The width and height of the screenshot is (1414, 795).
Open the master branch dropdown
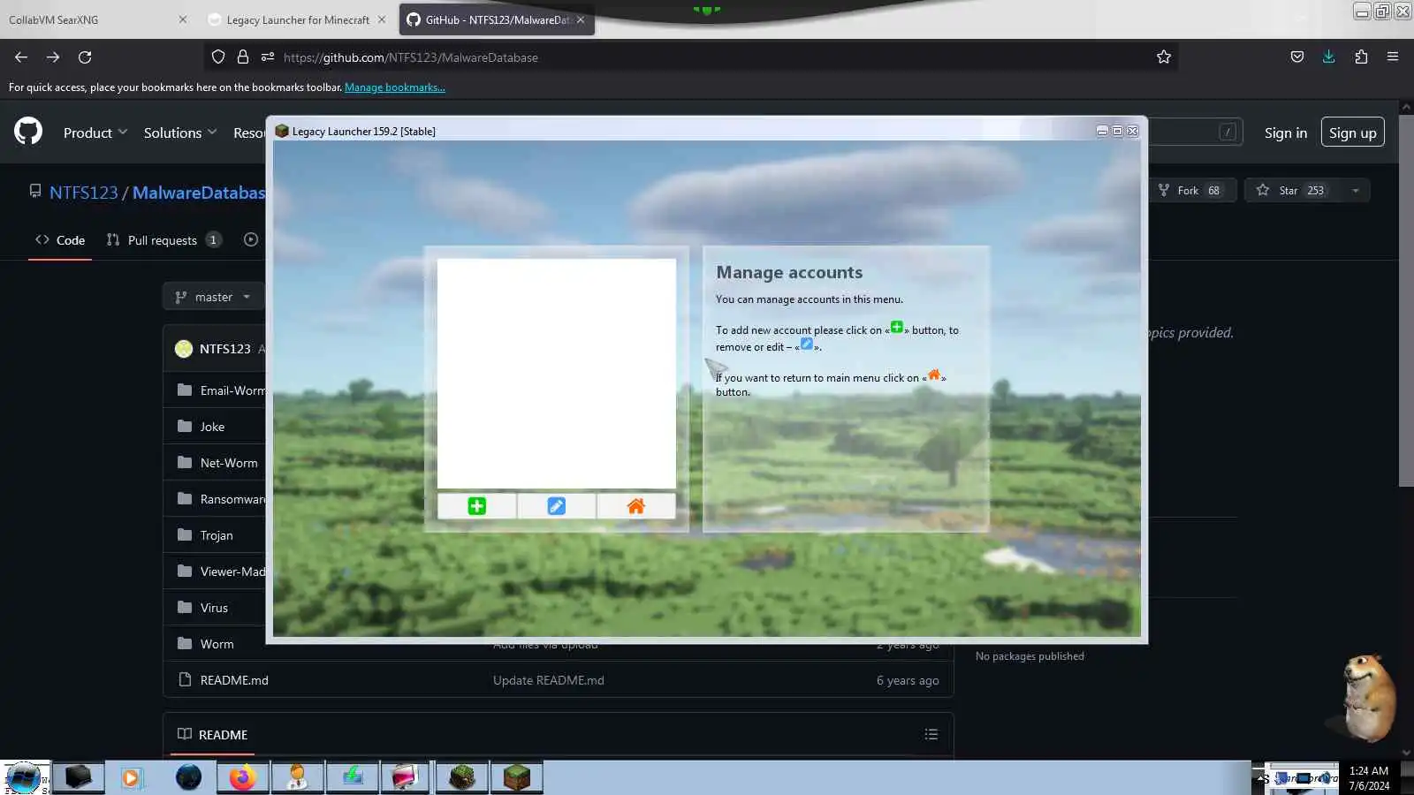(213, 297)
